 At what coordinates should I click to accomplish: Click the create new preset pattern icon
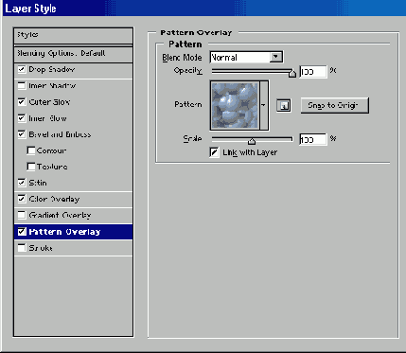pyautogui.click(x=284, y=105)
